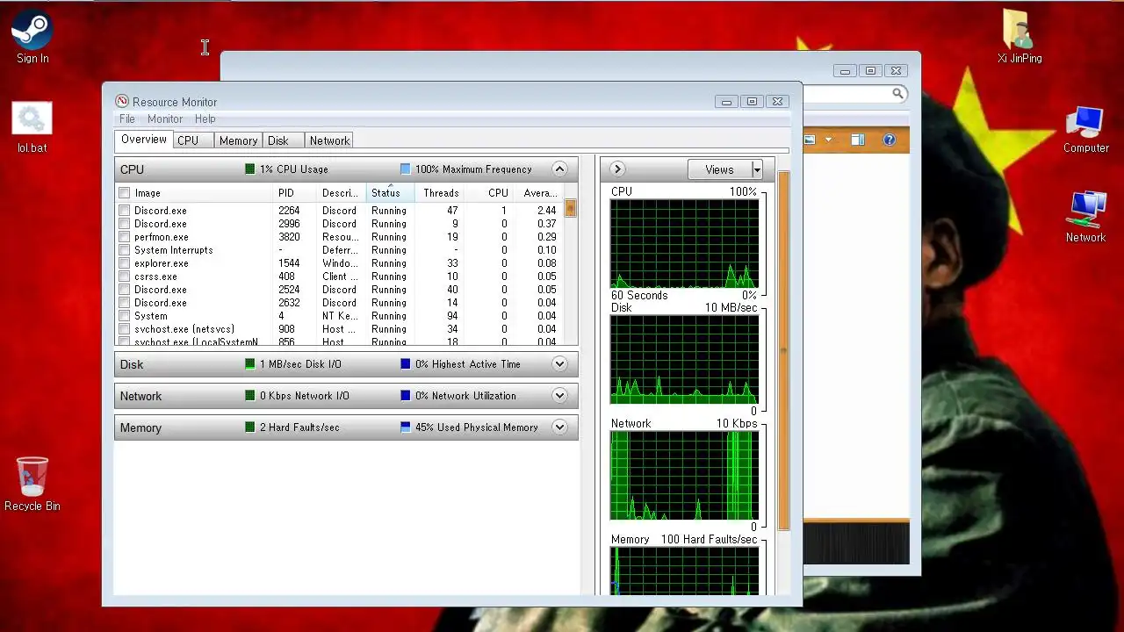Switch to the Memory tab
The image size is (1124, 632).
tap(238, 140)
